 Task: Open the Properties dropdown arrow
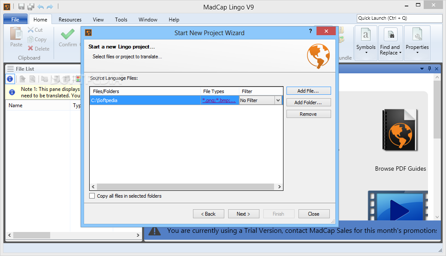point(417,53)
